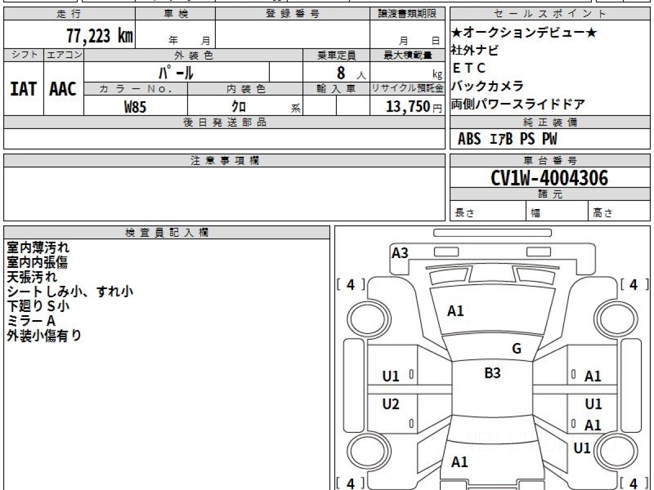Click the A3 mark on front bumper
Viewport: 654px width, 490px height.
(400, 253)
